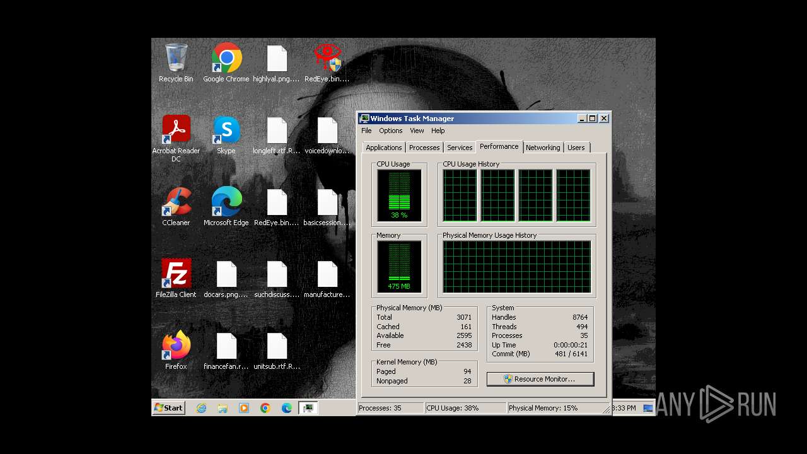
Task: Launch CCleaner from the desktop
Action: point(176,207)
